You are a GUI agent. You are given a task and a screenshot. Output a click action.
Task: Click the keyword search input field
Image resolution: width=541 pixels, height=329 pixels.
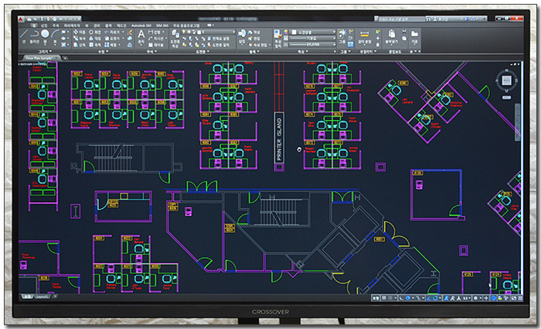(400, 19)
